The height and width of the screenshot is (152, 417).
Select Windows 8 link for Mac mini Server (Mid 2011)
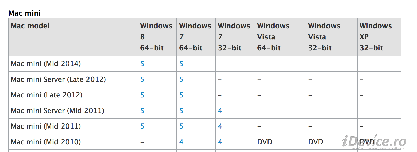click(142, 111)
